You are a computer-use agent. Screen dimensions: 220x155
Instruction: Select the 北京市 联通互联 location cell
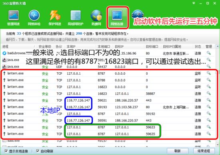point(176,54)
